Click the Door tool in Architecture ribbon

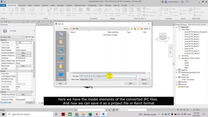[x=17, y=11]
